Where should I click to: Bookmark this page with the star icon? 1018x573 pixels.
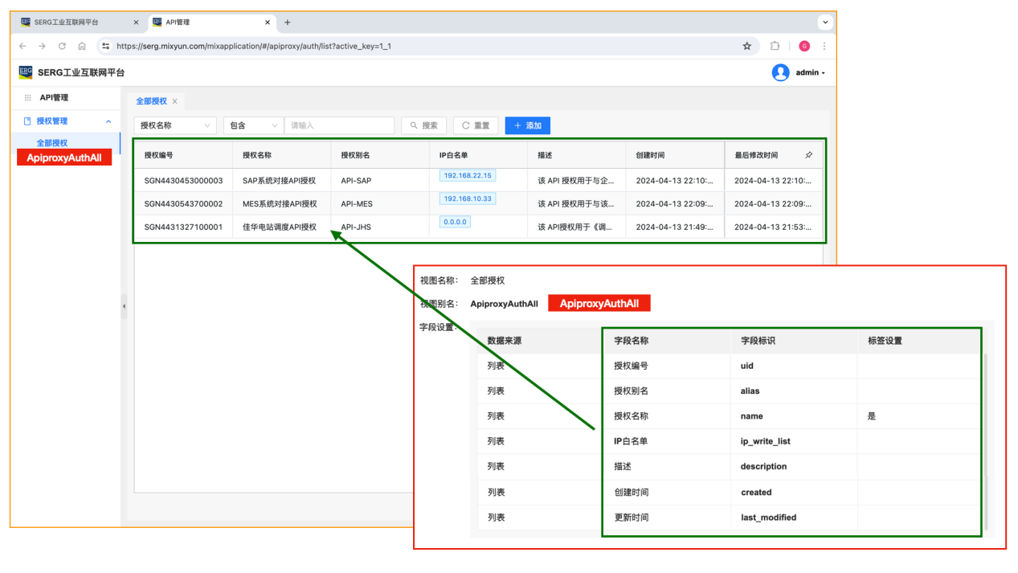[x=746, y=47]
